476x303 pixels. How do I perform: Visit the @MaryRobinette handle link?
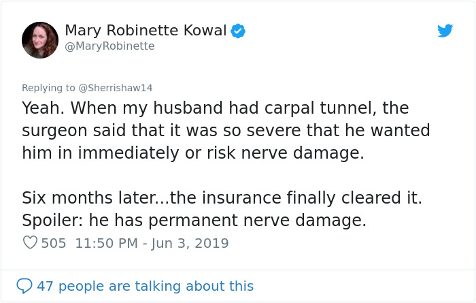click(x=109, y=46)
